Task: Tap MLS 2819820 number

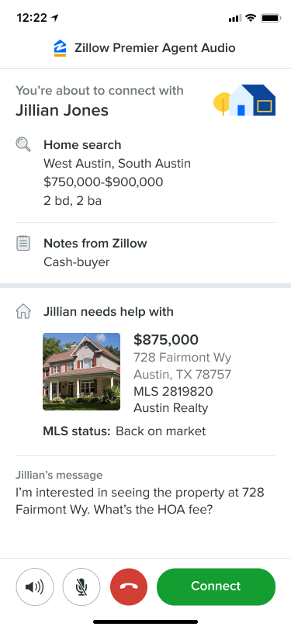Action: pos(173,391)
